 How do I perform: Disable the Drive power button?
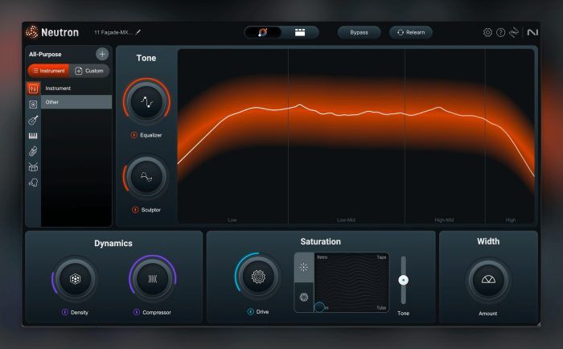(x=251, y=312)
